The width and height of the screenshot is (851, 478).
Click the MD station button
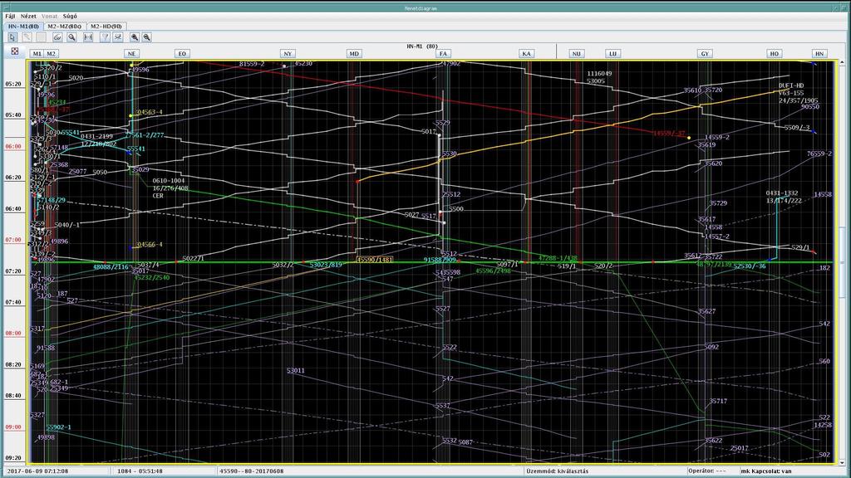pos(354,54)
